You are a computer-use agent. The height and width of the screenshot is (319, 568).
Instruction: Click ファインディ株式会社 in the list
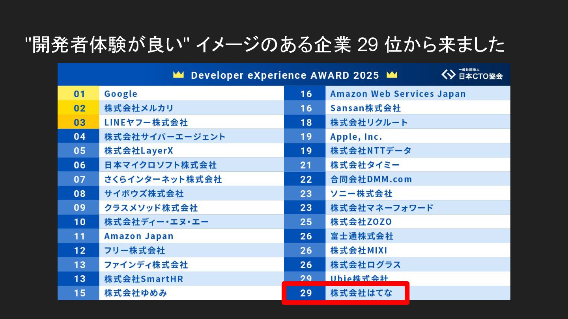click(x=146, y=265)
